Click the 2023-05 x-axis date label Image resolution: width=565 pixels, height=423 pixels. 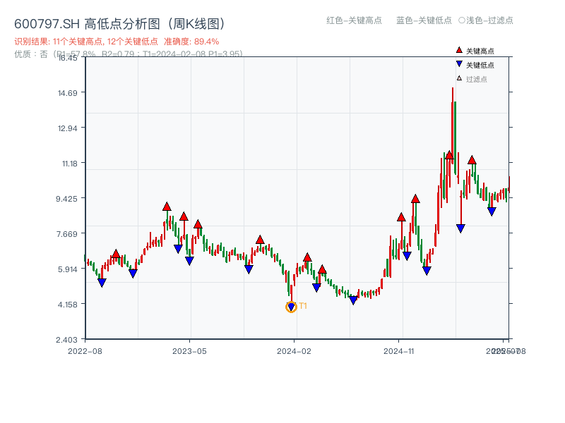point(189,351)
